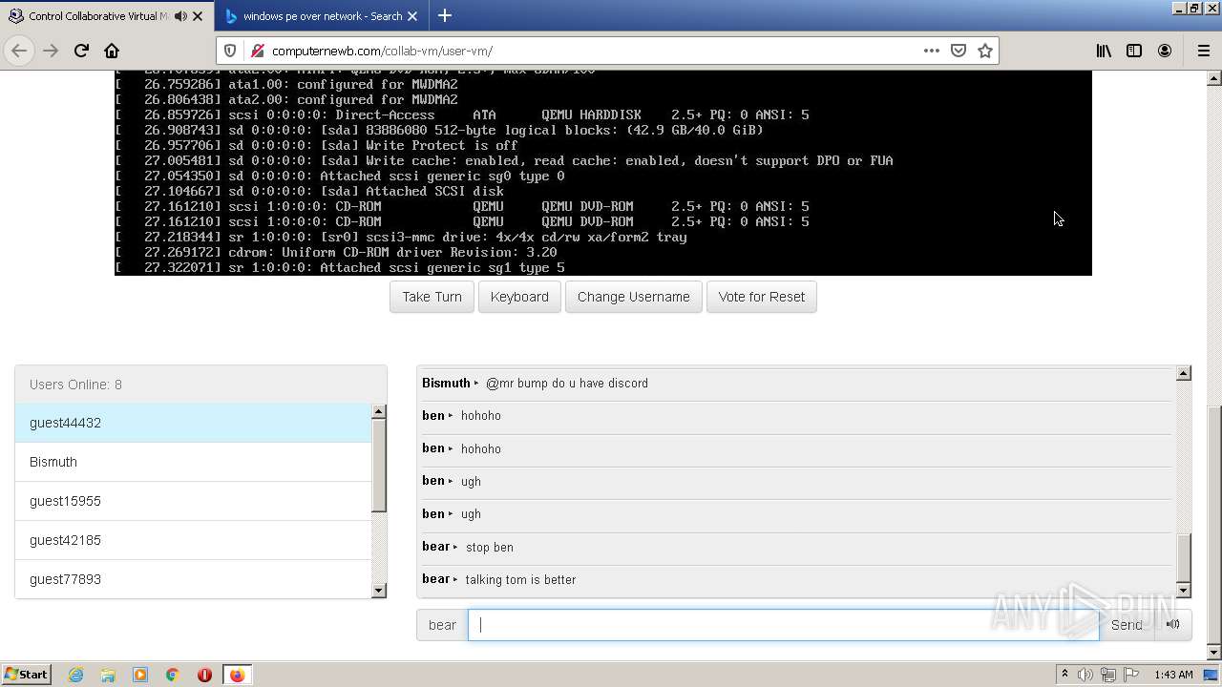Click 'stop ben' chat message
Image resolution: width=1222 pixels, height=687 pixels.
click(489, 548)
